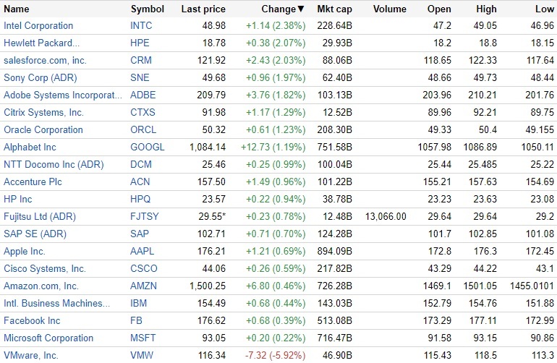Click the Name column header
Viewport: 557px width, 363px height.
[x=17, y=9]
